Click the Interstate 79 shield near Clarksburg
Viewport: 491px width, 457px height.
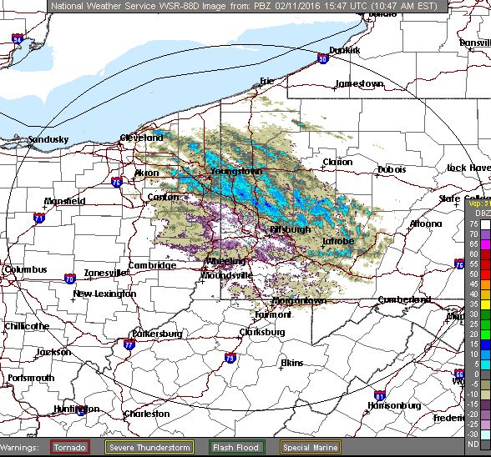click(230, 358)
